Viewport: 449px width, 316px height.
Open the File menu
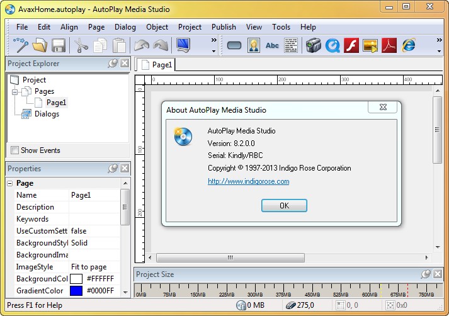click(x=22, y=27)
